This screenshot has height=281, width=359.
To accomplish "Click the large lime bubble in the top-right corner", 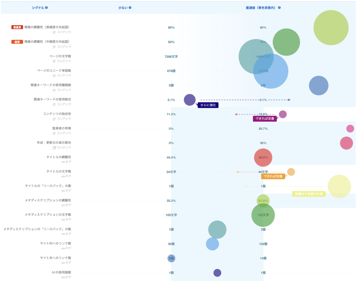I will click(x=331, y=28).
